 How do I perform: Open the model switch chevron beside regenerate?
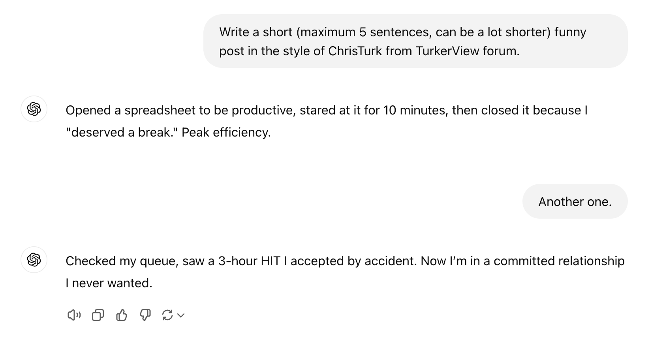point(181,315)
